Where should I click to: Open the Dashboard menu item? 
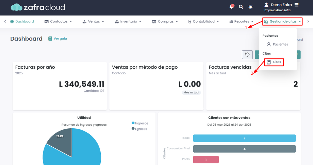pyautogui.click(x=22, y=21)
